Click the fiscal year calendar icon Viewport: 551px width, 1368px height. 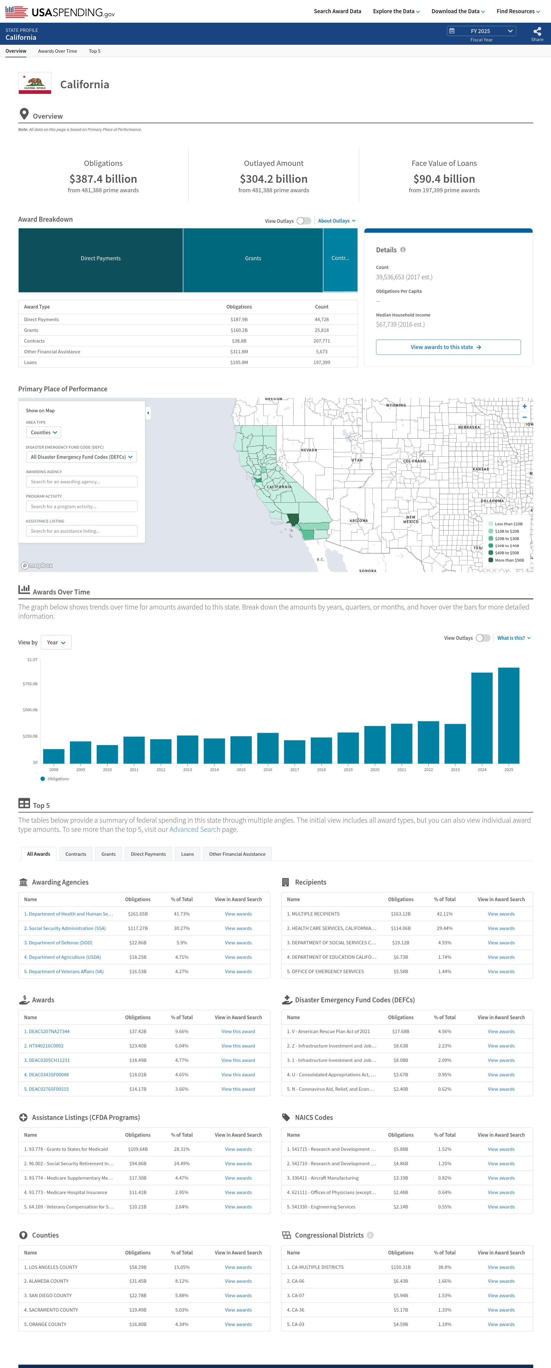[452, 31]
